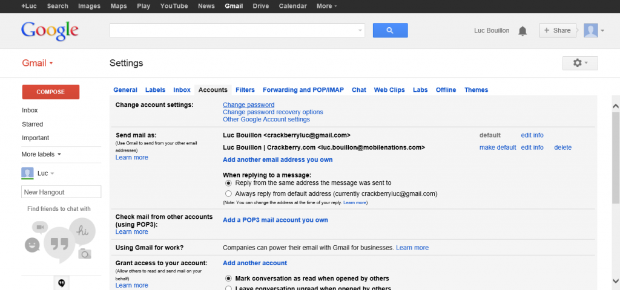The height and width of the screenshot is (290, 620).
Task: Select Reply from the same address option
Action: 228,183
